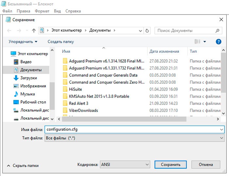This screenshot has width=229, height=176.
Task: Click the Back navigation arrow
Action: click(x=9, y=30)
